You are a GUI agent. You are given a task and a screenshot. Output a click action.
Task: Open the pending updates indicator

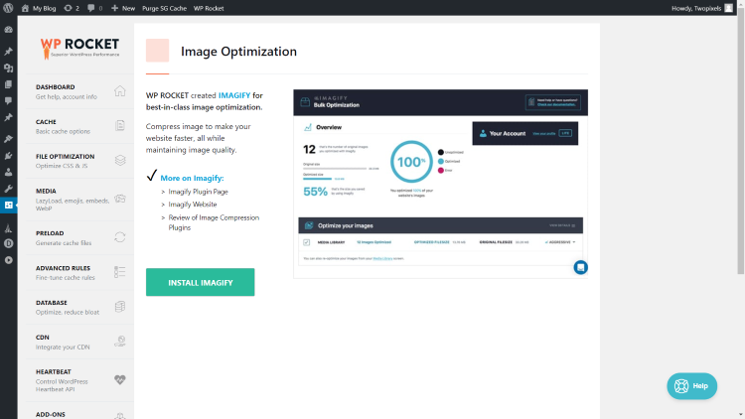(x=72, y=8)
